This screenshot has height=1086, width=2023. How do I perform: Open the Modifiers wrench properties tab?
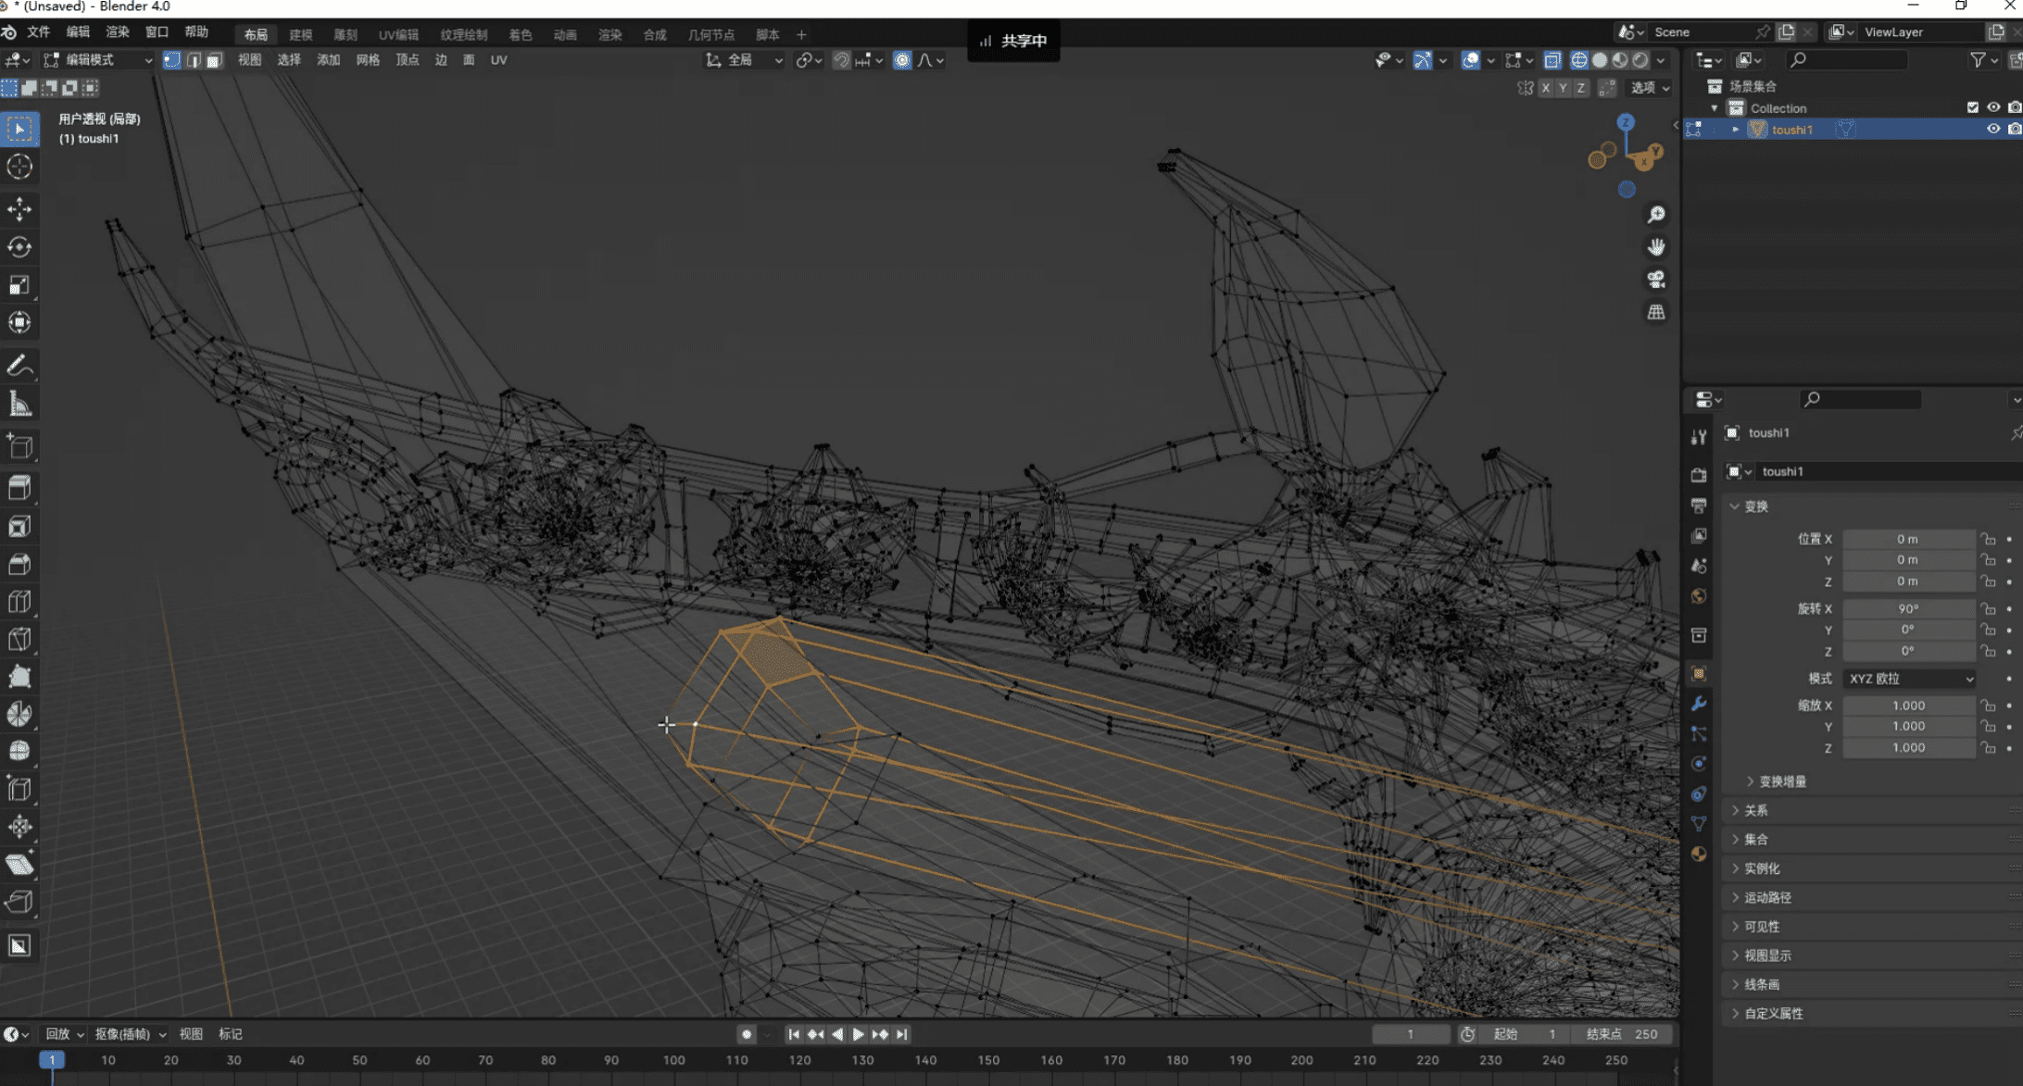click(x=1698, y=704)
